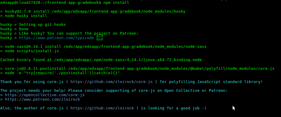Click the 'husky > Done' line
This screenshot has width=281, height=117.
click(x=14, y=29)
